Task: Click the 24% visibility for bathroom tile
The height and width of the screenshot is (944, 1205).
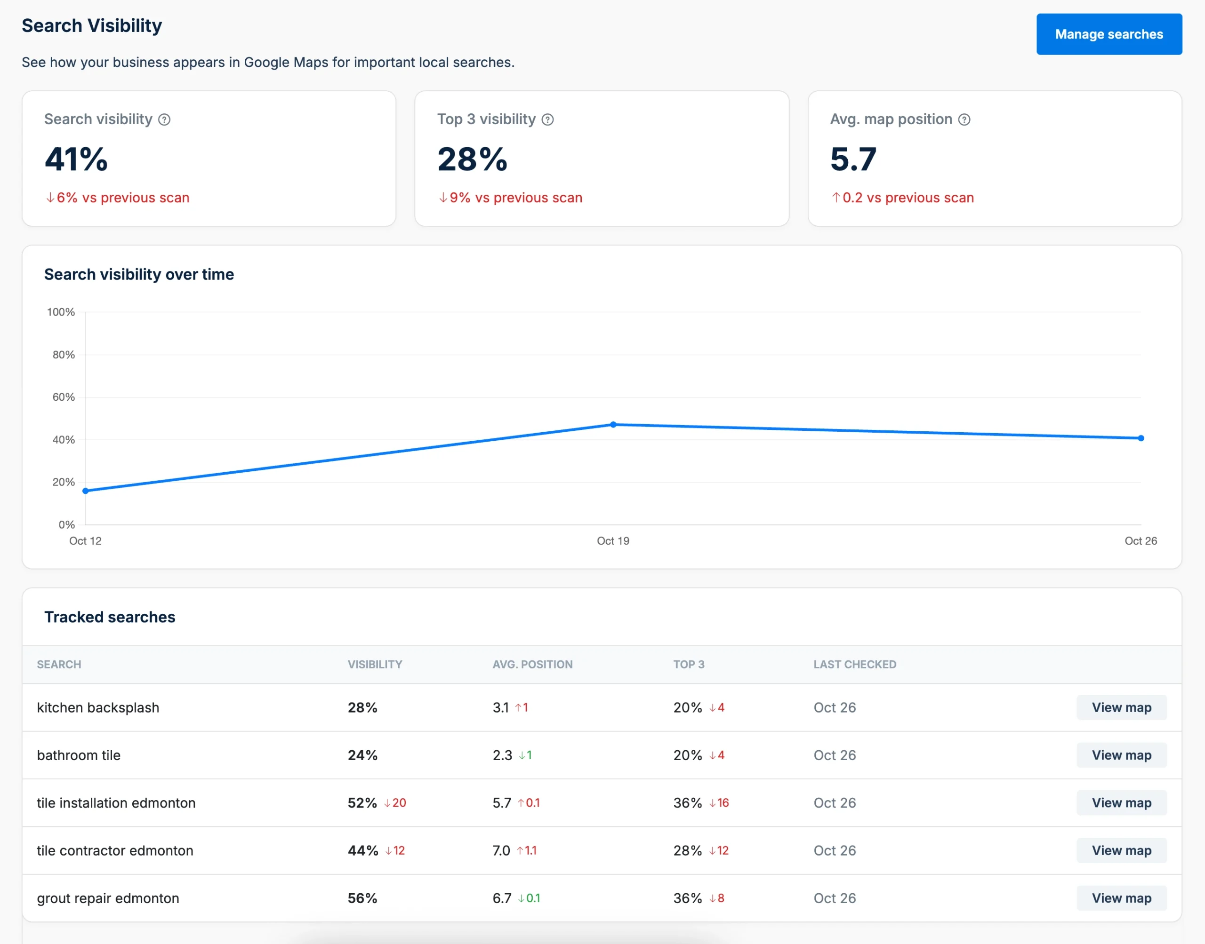Action: tap(362, 755)
